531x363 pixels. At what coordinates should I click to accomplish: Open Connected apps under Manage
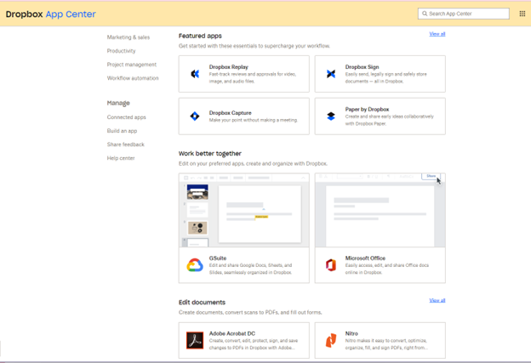pos(126,117)
